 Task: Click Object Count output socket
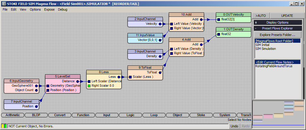(36, 90)
